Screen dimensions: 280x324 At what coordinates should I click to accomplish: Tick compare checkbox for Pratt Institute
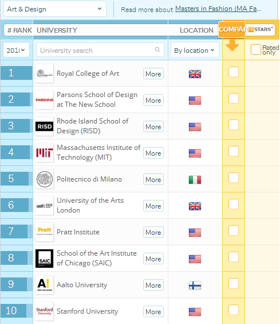click(234, 231)
